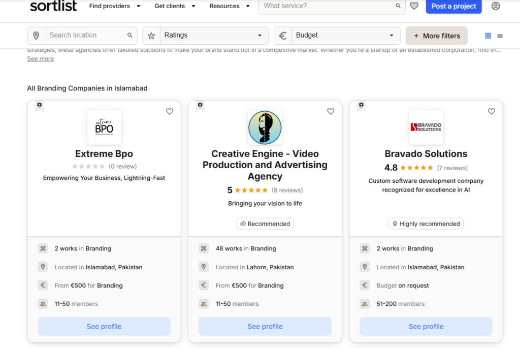Click the badge icon on Bravado Solutions card
Image resolution: width=520 pixels, height=348 pixels.
pos(361,106)
